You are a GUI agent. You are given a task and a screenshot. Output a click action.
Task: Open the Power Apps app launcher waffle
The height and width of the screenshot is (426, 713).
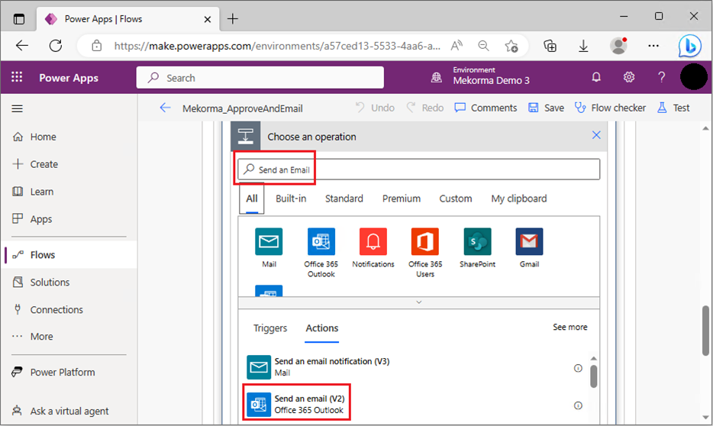pyautogui.click(x=17, y=77)
